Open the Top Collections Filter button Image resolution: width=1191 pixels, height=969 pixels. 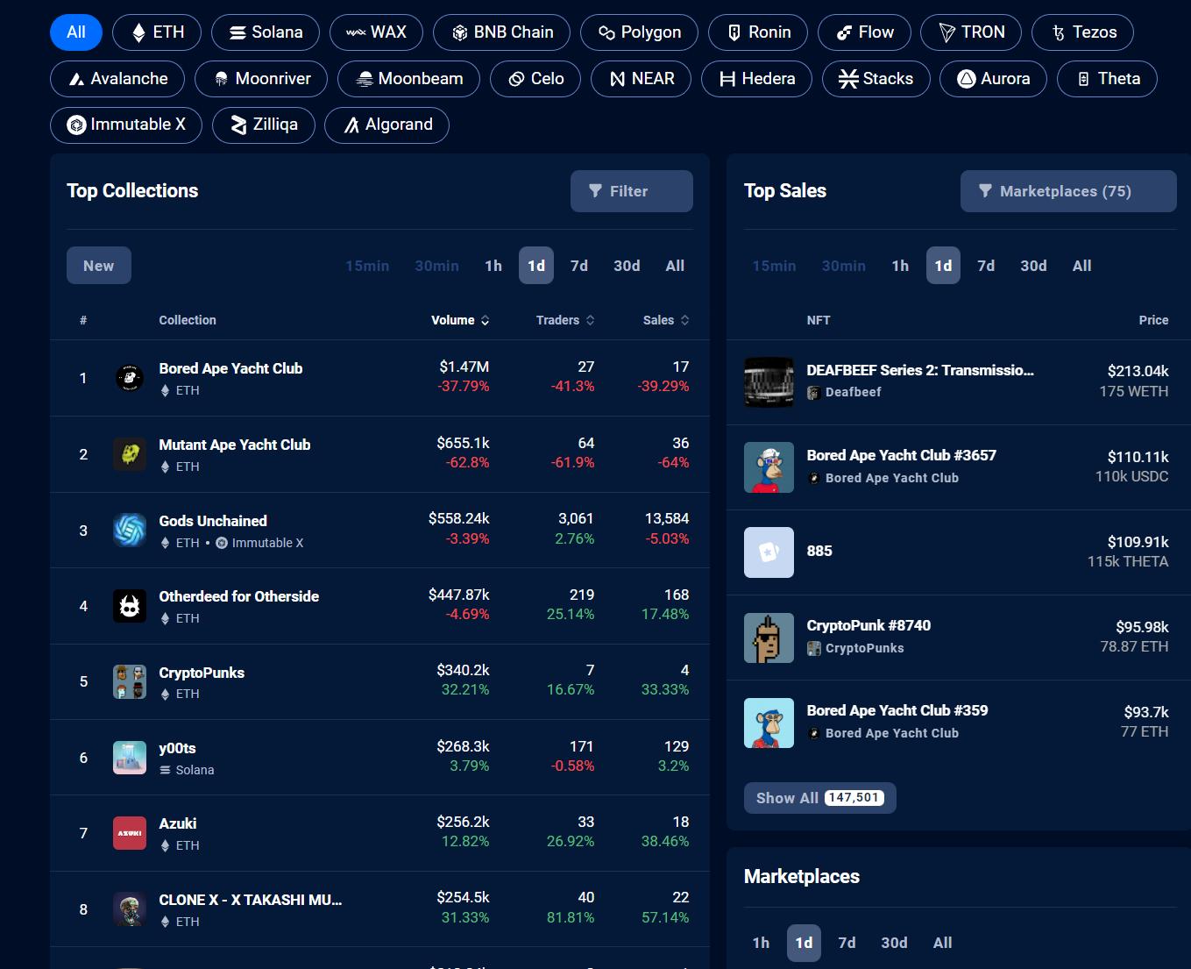coord(631,191)
